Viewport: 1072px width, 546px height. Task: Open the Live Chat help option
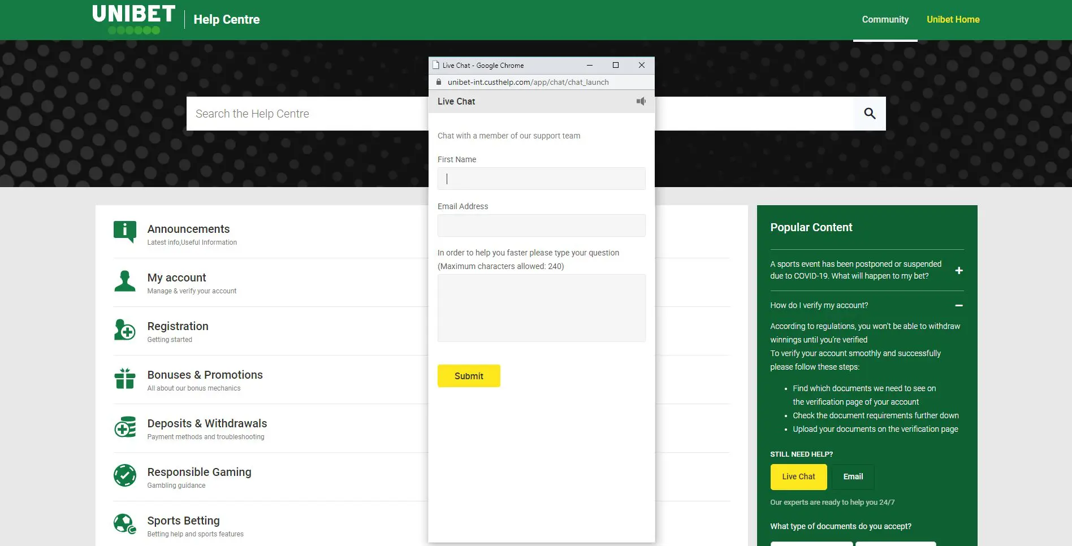point(798,476)
